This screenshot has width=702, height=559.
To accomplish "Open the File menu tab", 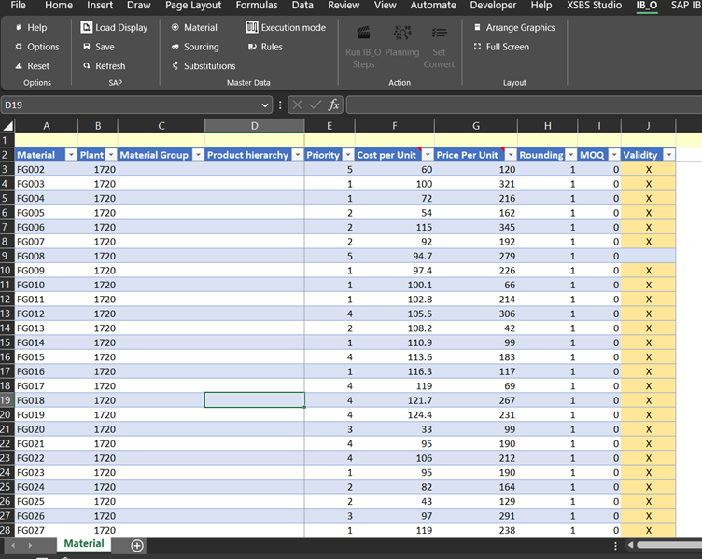I will [18, 6].
